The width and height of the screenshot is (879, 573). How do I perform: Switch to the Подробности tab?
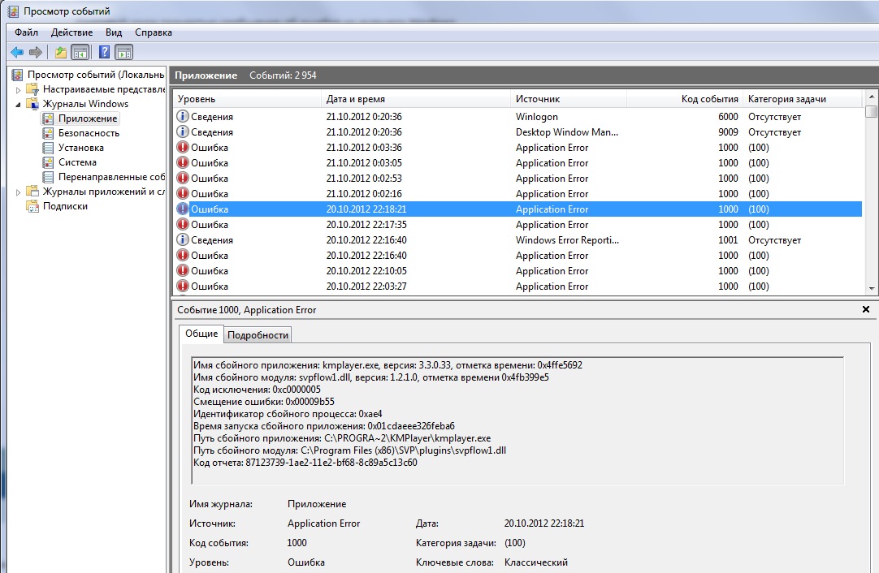pos(258,335)
